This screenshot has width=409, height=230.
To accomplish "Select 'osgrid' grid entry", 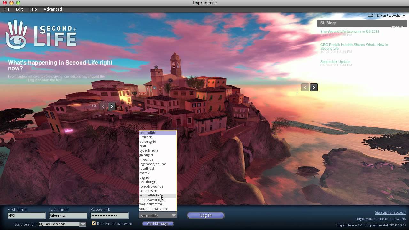I will (x=158, y=177).
